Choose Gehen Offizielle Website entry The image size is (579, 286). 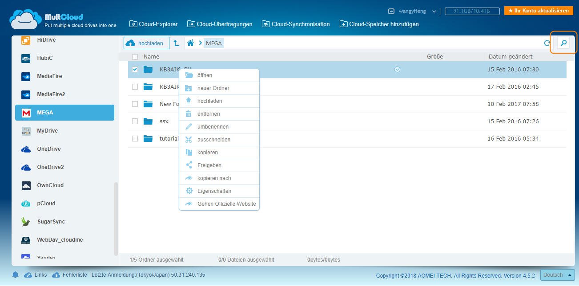pos(219,204)
